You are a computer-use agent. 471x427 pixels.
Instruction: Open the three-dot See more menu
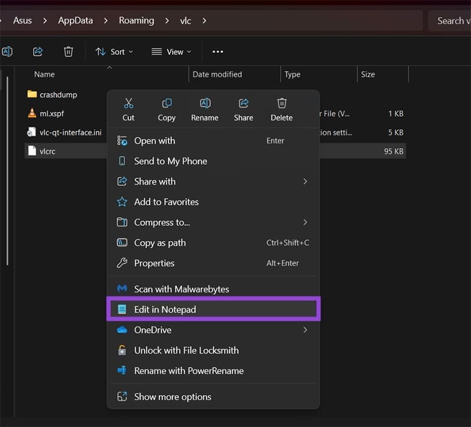pyautogui.click(x=218, y=52)
